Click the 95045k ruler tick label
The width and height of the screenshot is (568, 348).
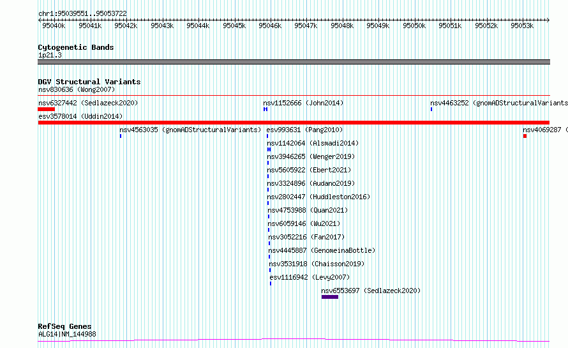(x=234, y=26)
